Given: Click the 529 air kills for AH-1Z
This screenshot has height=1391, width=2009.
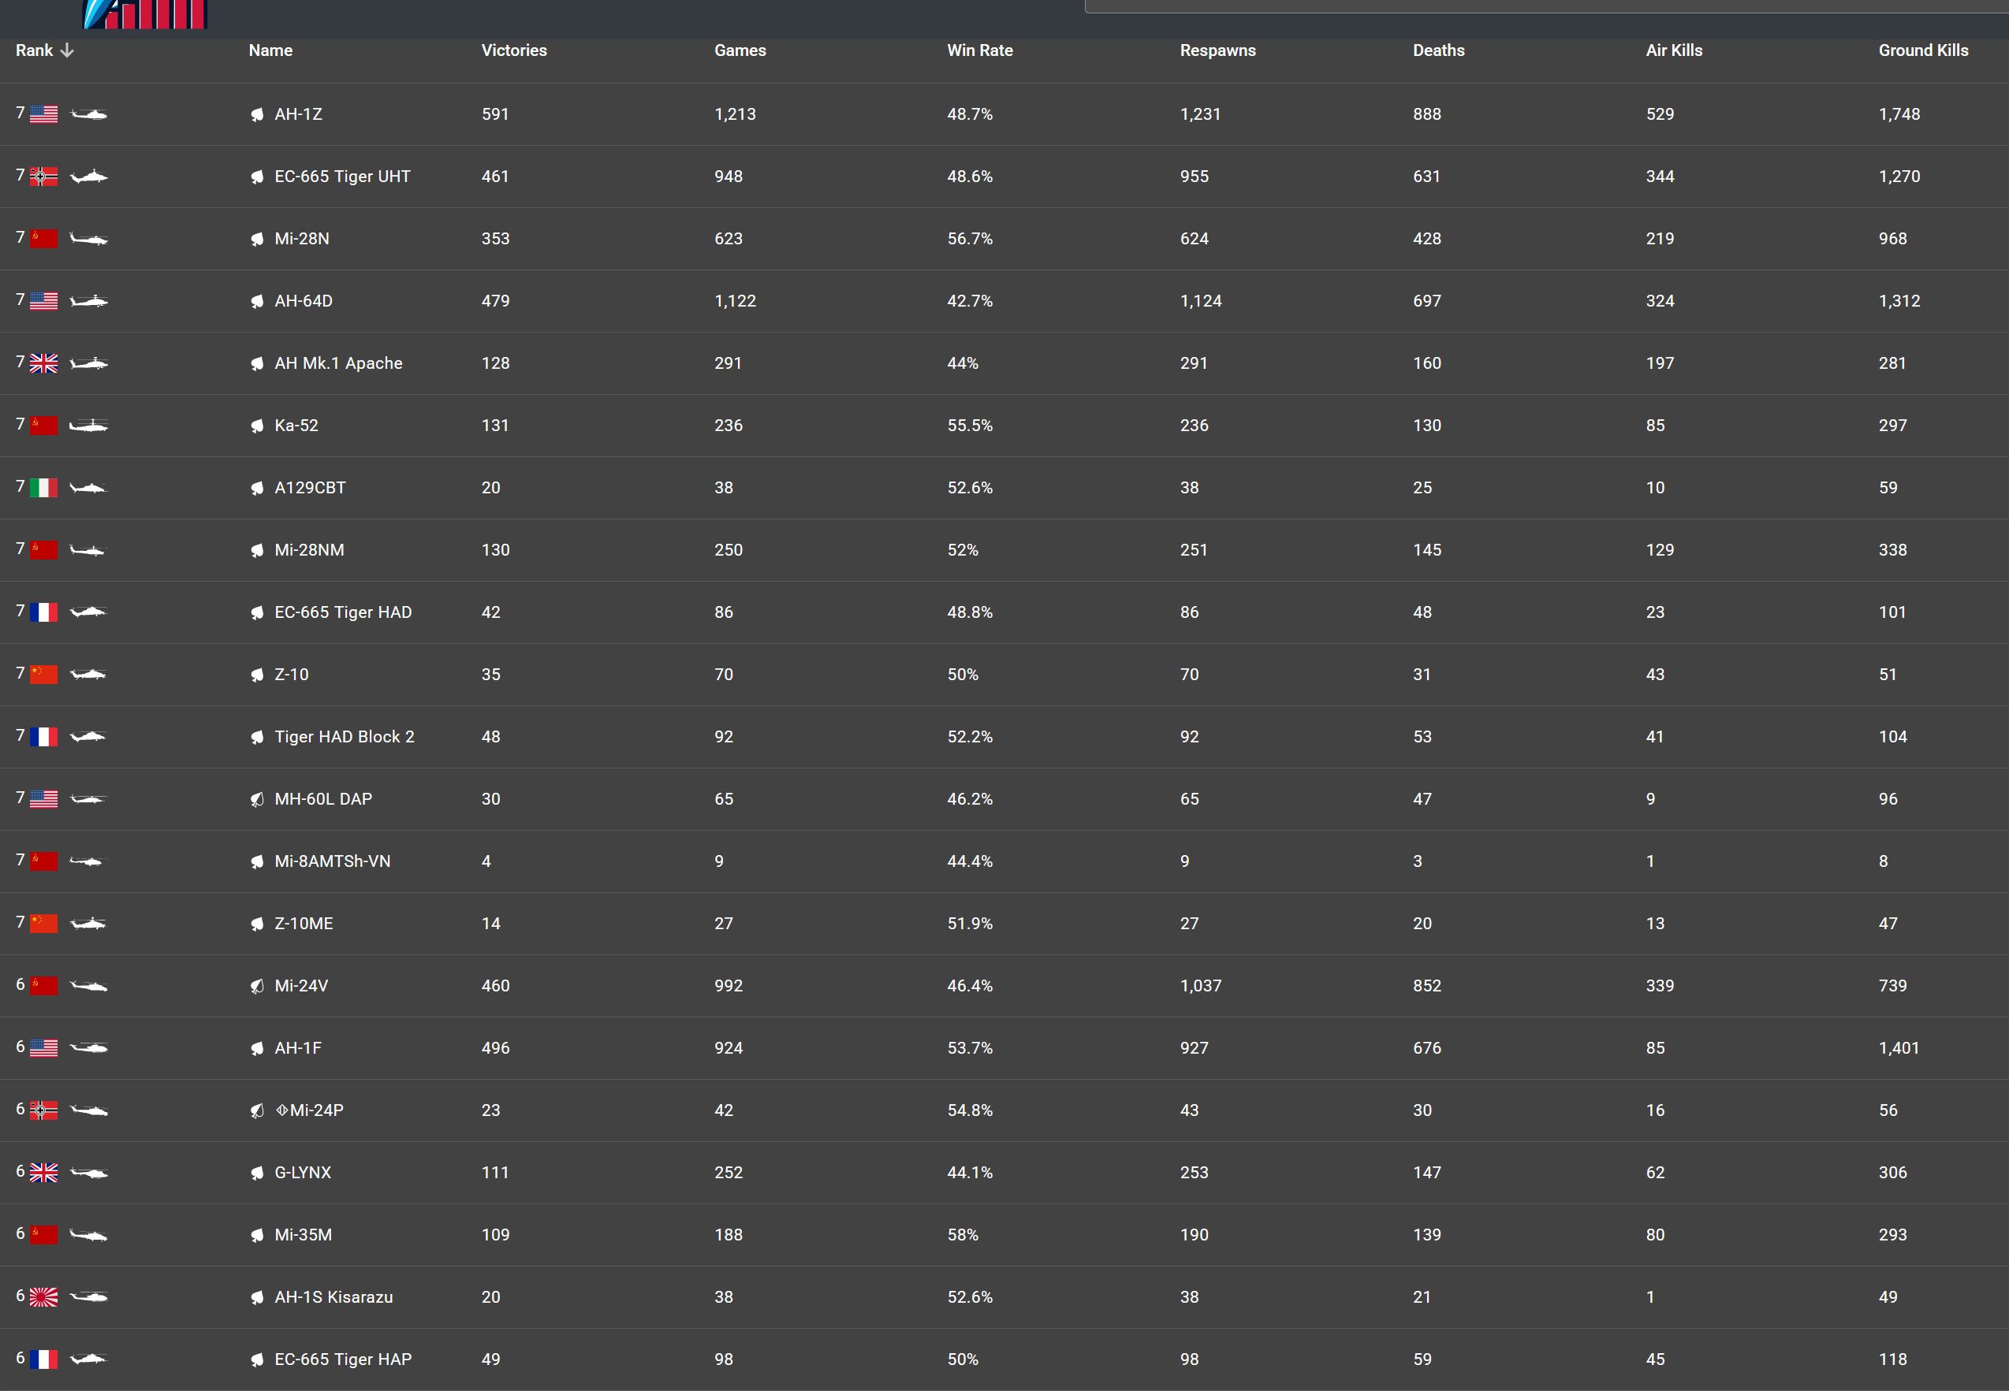Looking at the screenshot, I should tap(1660, 114).
